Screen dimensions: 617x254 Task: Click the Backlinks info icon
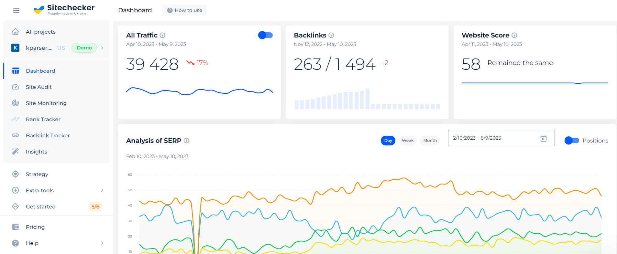coord(331,35)
